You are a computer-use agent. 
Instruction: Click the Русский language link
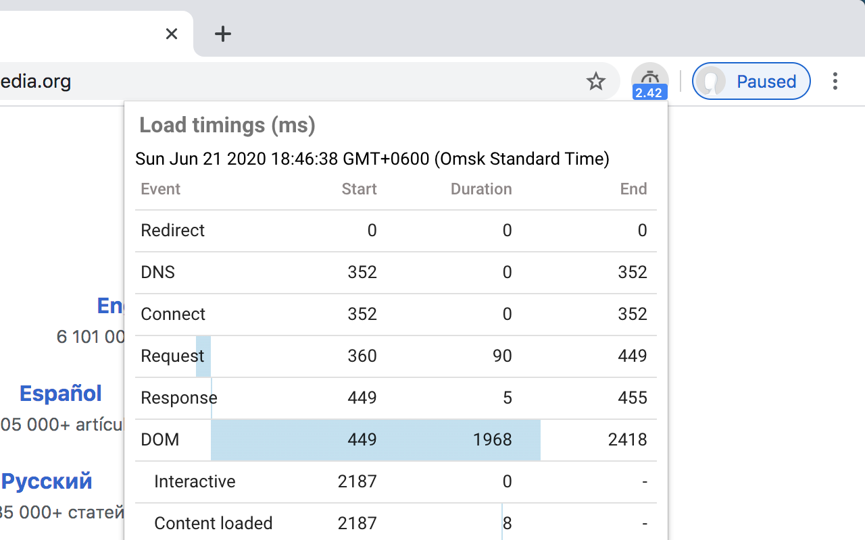pyautogui.click(x=47, y=481)
